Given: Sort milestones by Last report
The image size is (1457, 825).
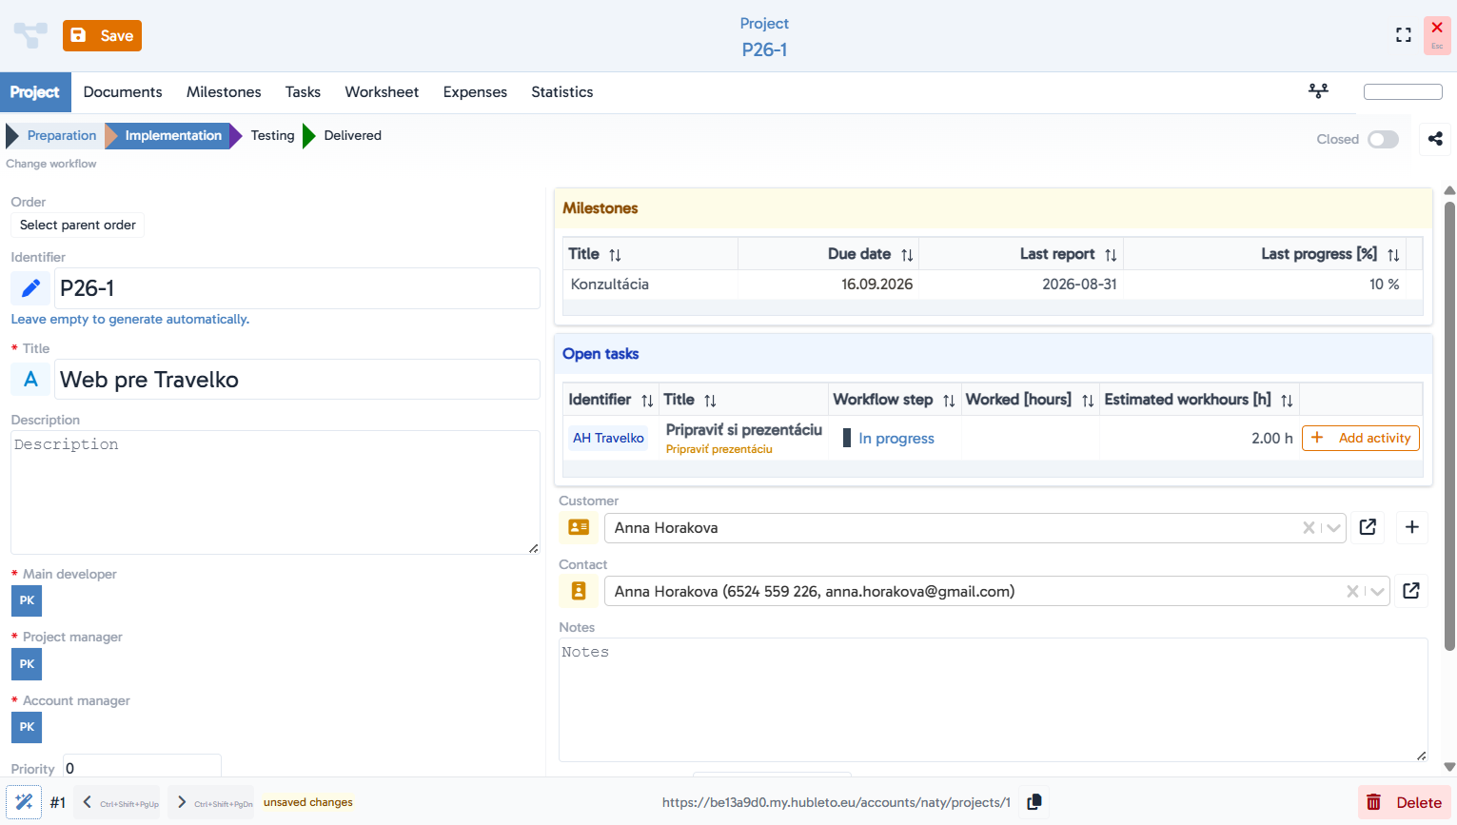Looking at the screenshot, I should click(1111, 255).
